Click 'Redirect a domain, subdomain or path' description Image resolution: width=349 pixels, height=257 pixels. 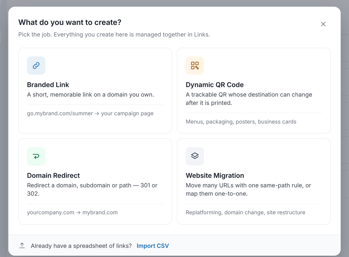[x=92, y=189]
